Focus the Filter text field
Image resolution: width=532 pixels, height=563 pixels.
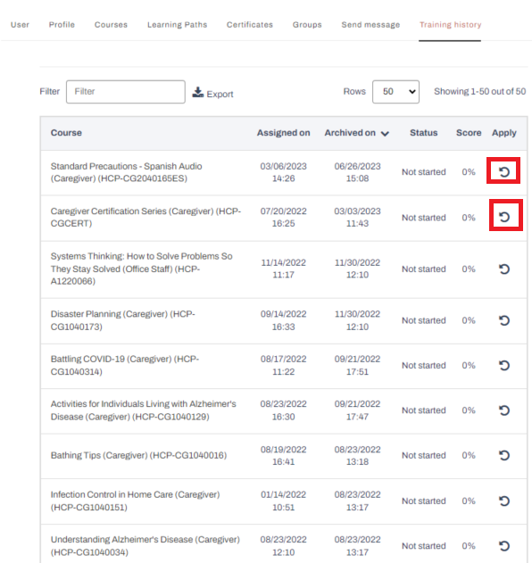pos(126,92)
